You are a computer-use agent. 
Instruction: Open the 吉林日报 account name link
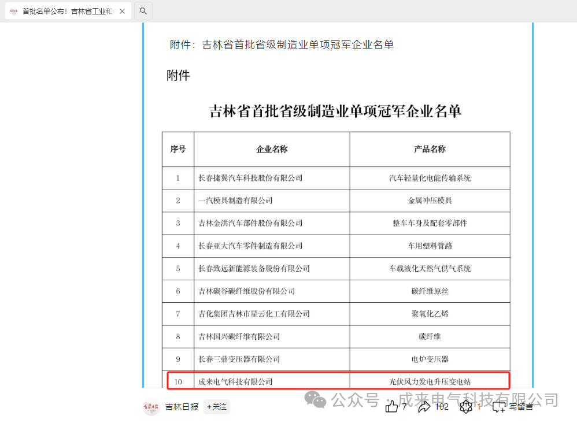click(x=182, y=407)
